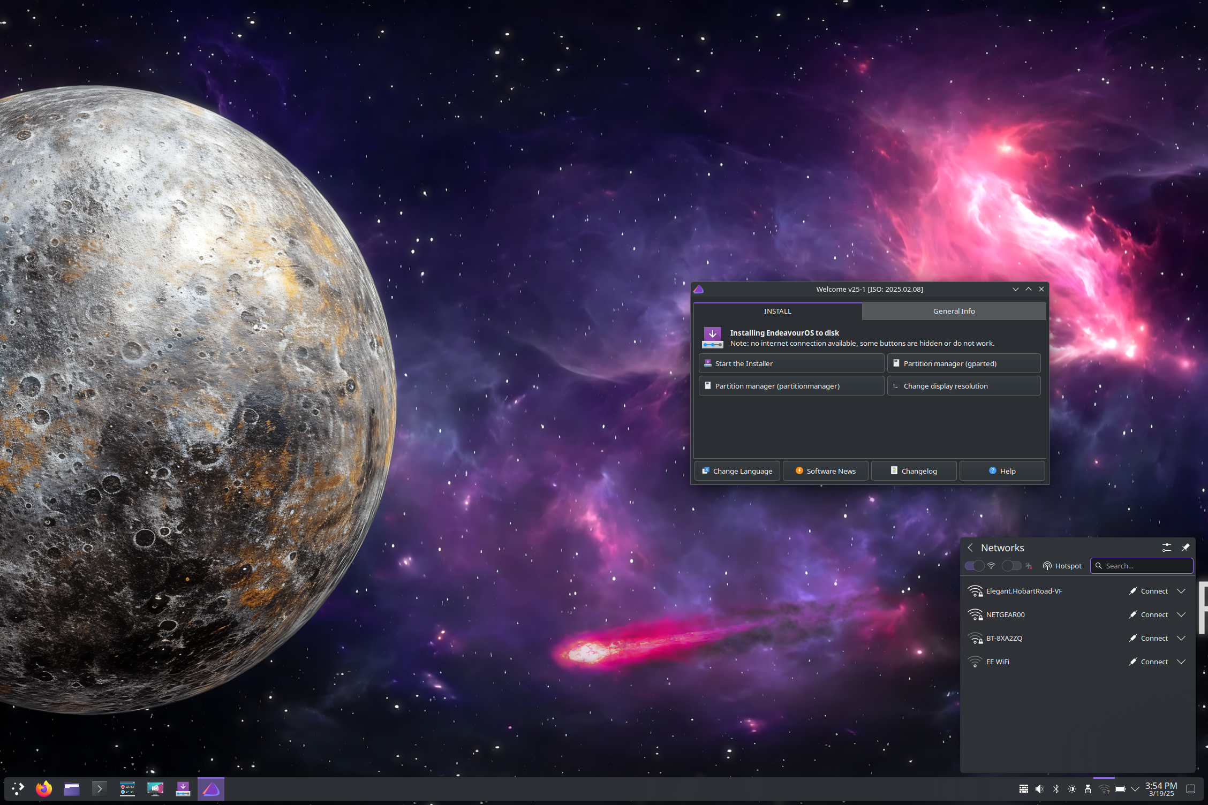Click the installer download-arrow taskbar icon
Screen dimensions: 1208x805
pos(183,788)
